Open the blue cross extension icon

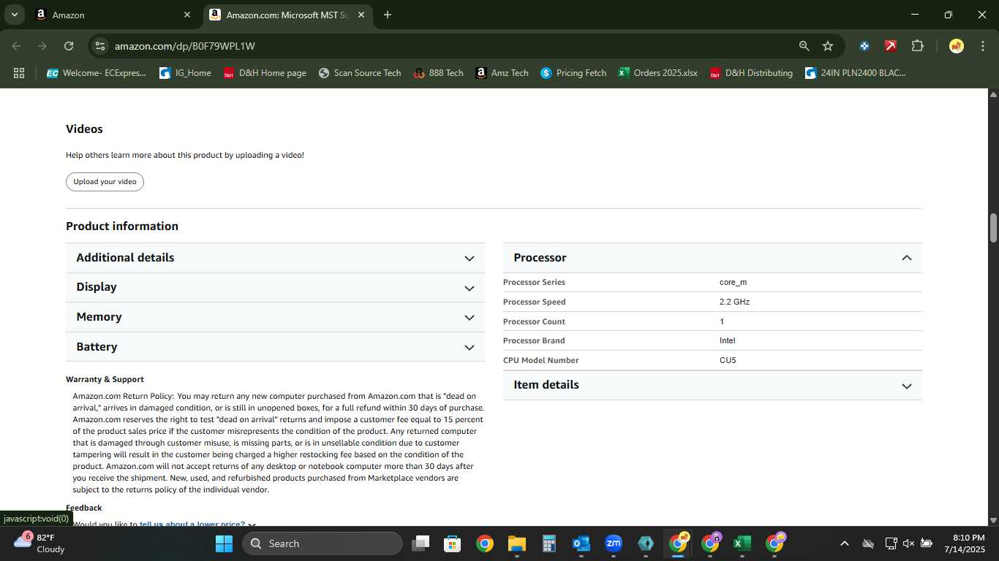coord(864,46)
